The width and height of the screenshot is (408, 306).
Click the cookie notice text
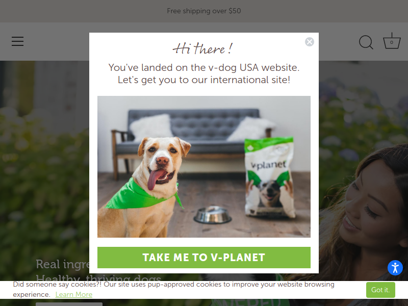click(173, 289)
